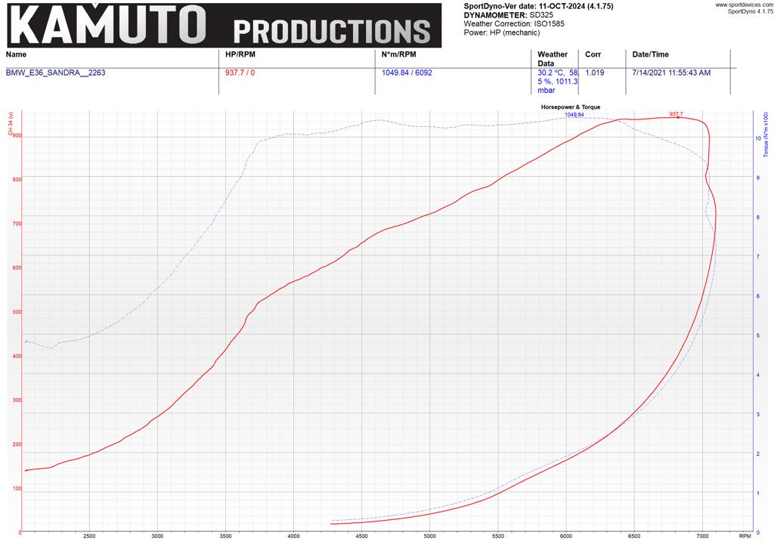
Task: Select the run name BMW_E36_SANDRA__2263
Action: click(55, 73)
